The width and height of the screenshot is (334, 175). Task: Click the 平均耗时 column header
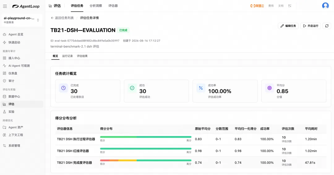(x=311, y=129)
